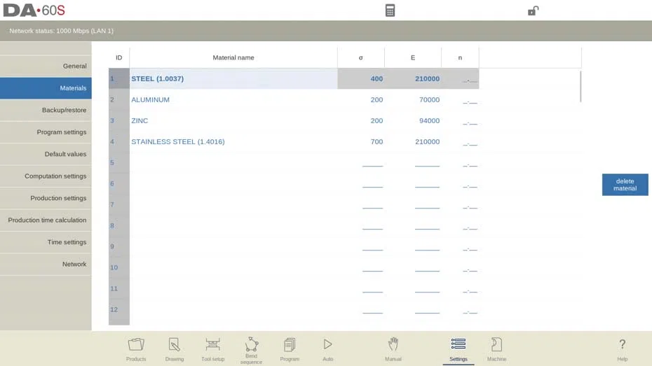Click empty σ field in row 5
Viewport: 652px width, 366px height.
tap(372, 164)
